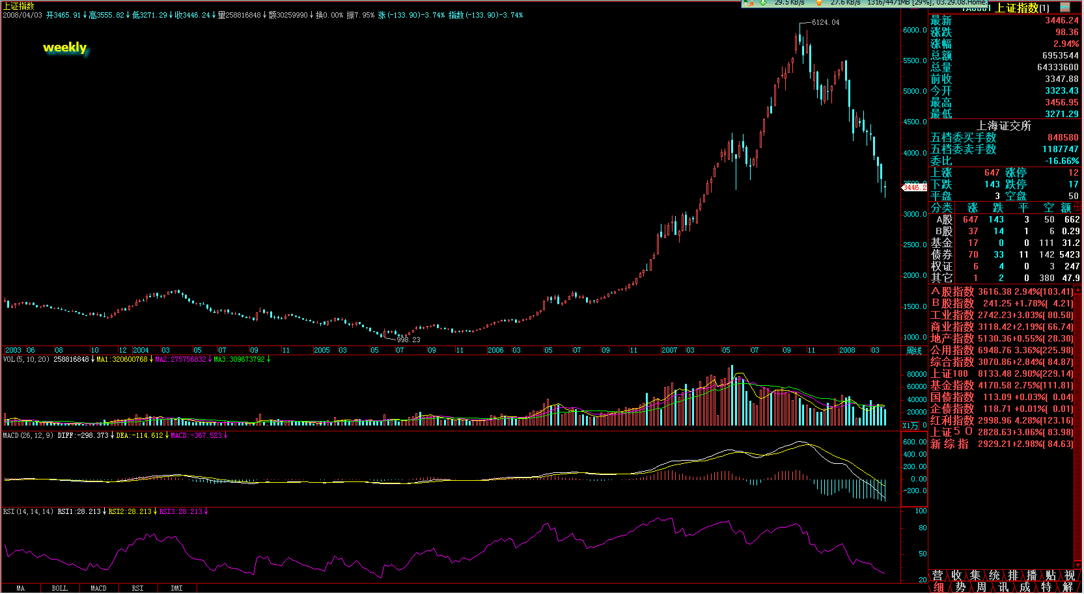The width and height of the screenshot is (1084, 594).
Task: Switch to the MA indicator tab
Action: click(21, 588)
